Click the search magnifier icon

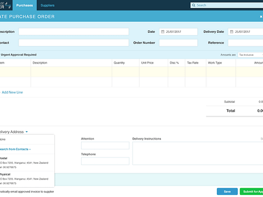[x=193, y=5]
